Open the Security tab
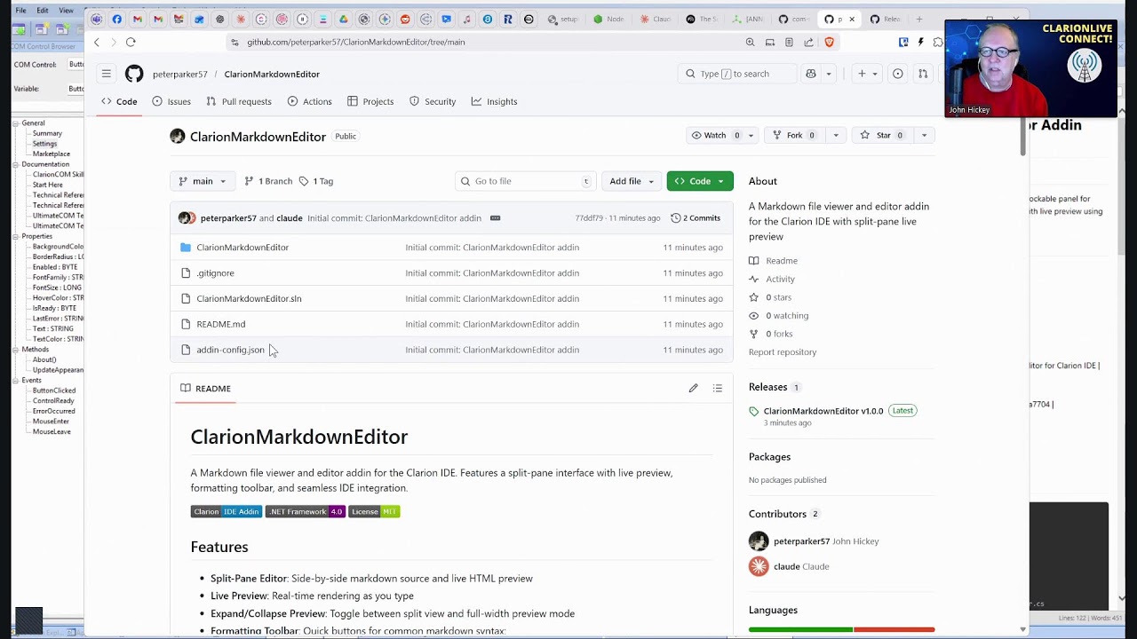Viewport: 1137px width, 639px height. pos(433,101)
